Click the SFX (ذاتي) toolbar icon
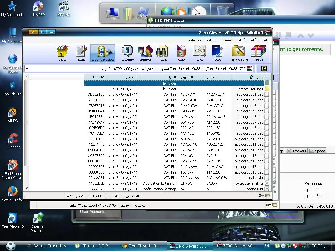 [62, 53]
